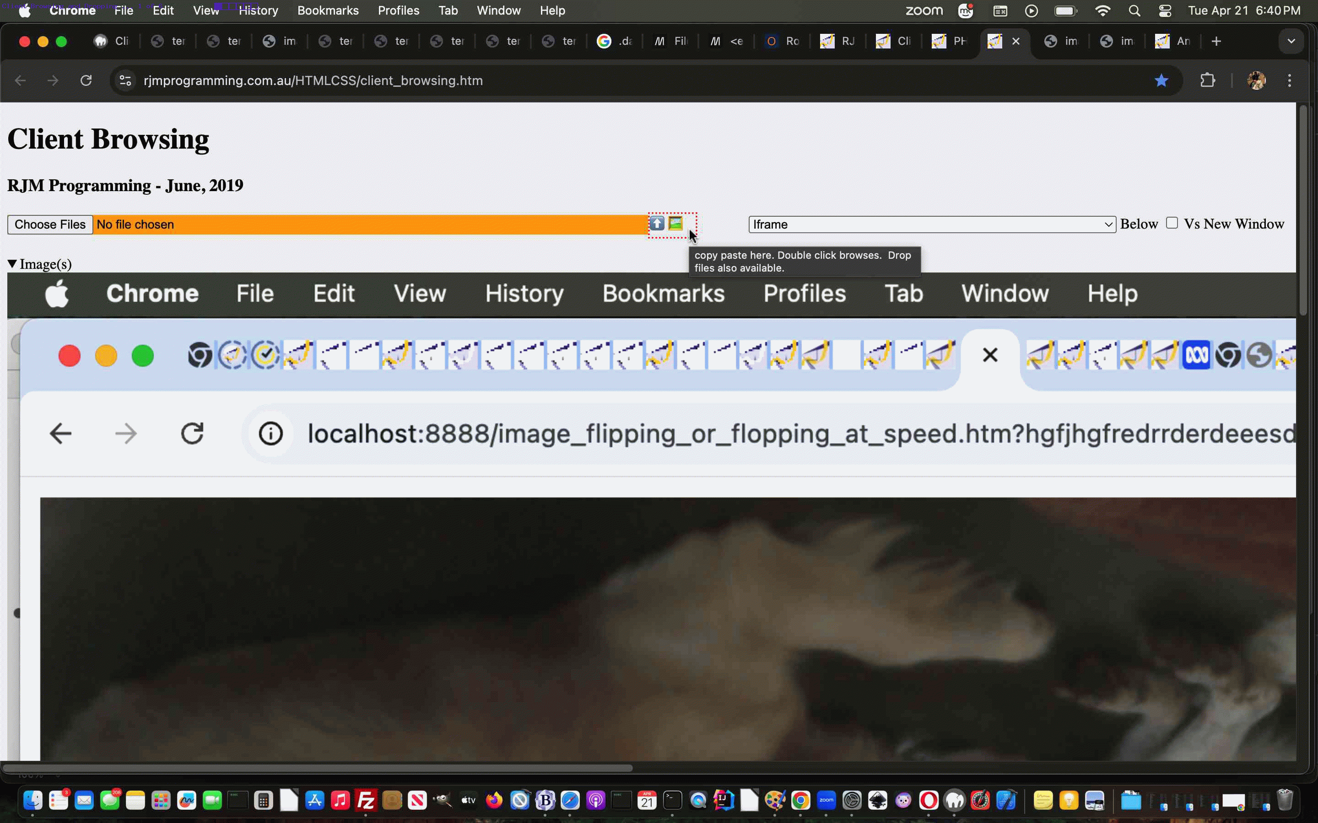Expand the tab search chevron
Image resolution: width=1318 pixels, height=823 pixels.
click(1291, 41)
